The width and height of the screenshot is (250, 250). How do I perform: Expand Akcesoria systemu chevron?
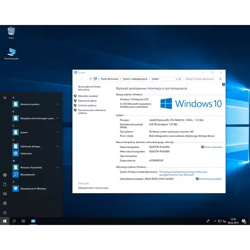[x=57, y=104]
